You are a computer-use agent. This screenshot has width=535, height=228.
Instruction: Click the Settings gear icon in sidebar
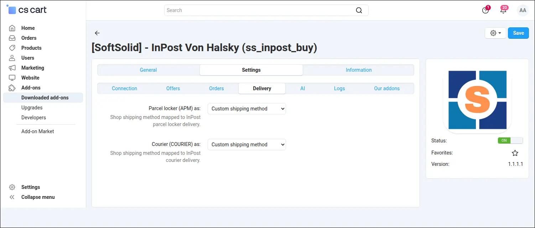coord(12,187)
